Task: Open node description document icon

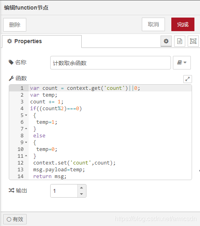Action: (180, 41)
